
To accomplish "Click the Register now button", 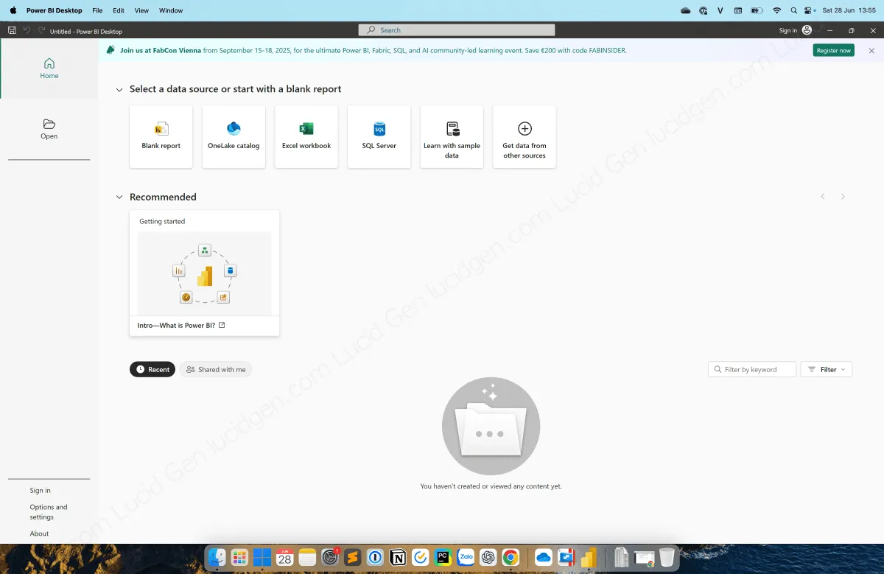I will [x=833, y=50].
